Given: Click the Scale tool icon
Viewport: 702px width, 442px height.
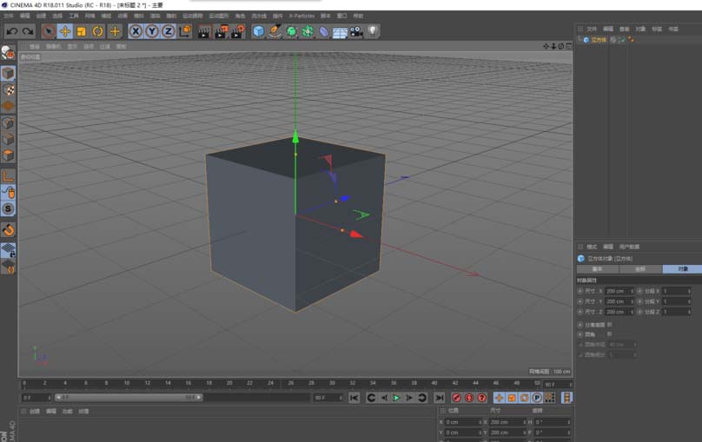Looking at the screenshot, I should tap(81, 31).
